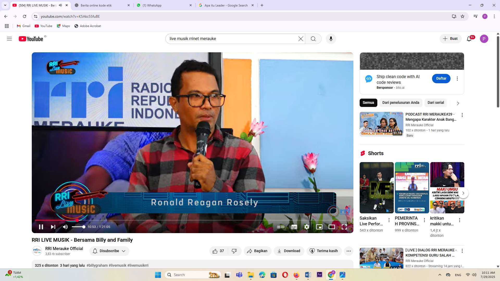Toggle subtitles closed captions

[x=294, y=227]
